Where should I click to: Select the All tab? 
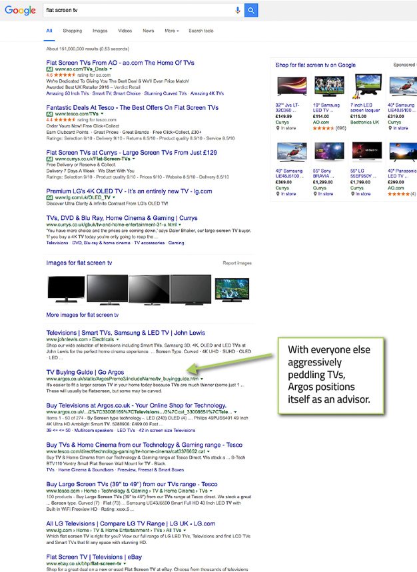click(49, 31)
